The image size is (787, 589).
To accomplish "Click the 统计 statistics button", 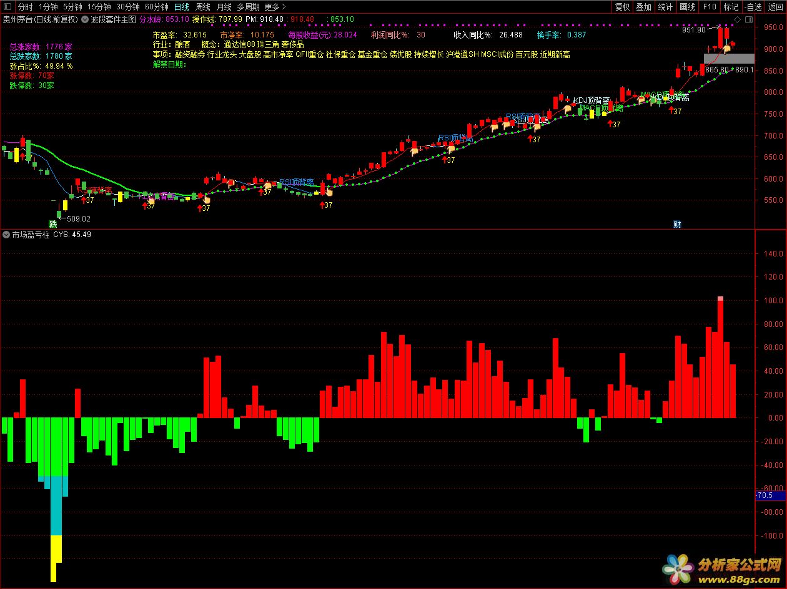I will pyautogui.click(x=665, y=7).
